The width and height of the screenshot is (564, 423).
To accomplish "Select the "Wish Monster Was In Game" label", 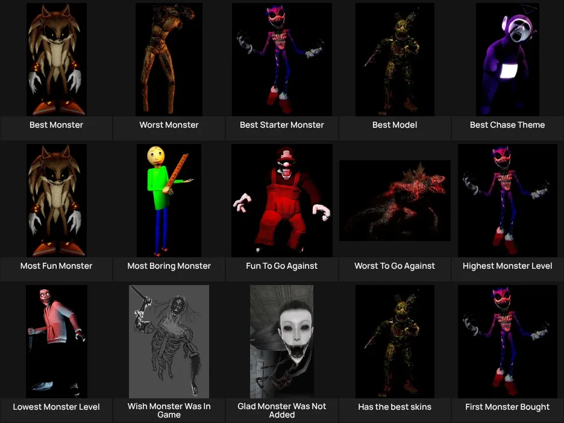I will (x=169, y=410).
